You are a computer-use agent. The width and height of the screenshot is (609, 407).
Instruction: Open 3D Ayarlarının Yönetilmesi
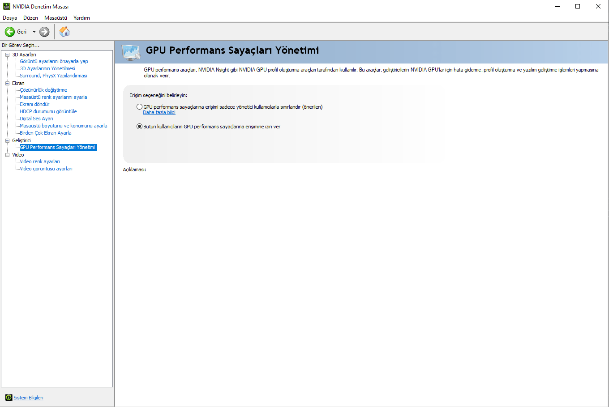pos(47,68)
